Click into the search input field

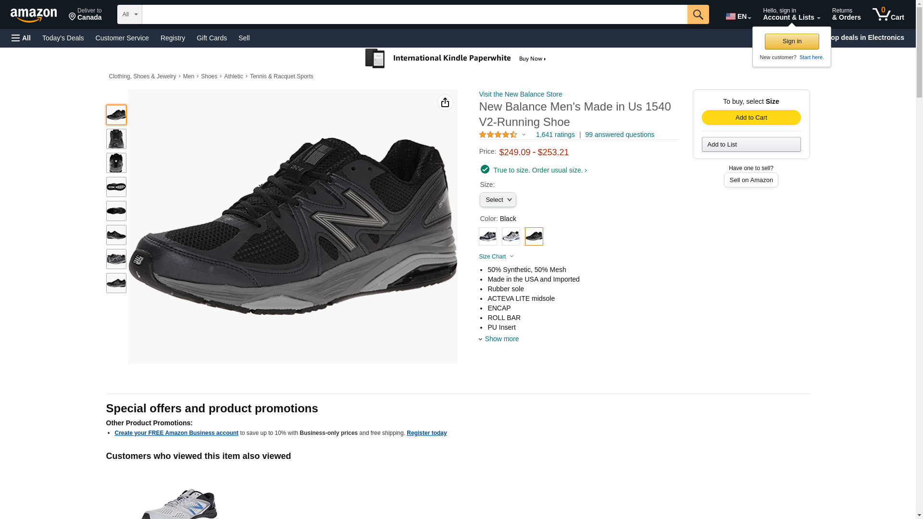[413, 14]
